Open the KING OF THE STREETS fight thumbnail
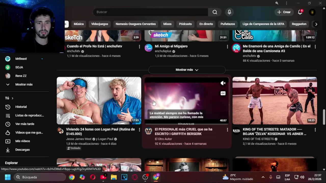 [275, 101]
